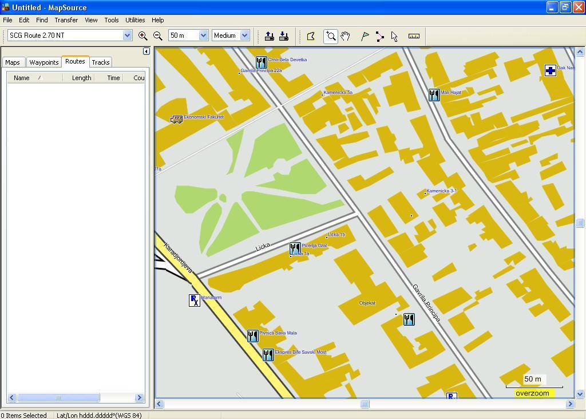The width and height of the screenshot is (586, 419).
Task: Select the Waypoint flag tool
Action: tap(365, 36)
